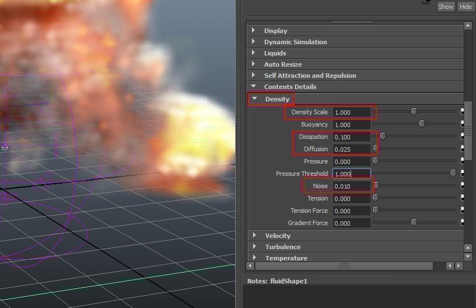Click map button beside Pressure slider
The width and height of the screenshot is (476, 308).
click(x=463, y=161)
